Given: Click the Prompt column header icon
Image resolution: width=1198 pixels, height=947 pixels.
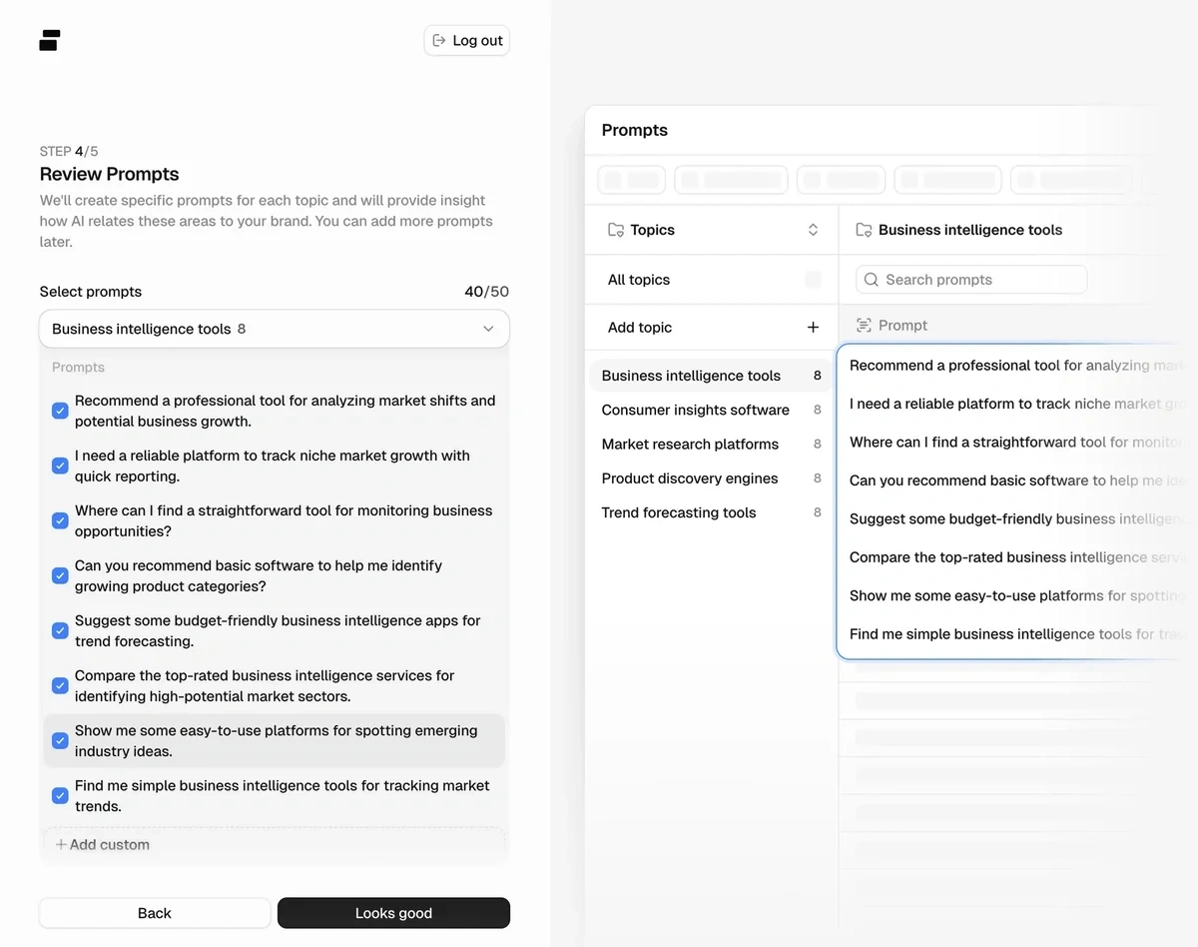Looking at the screenshot, I should coord(864,326).
